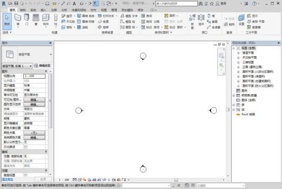
Task: Click Color Scheme (颜色方案) <无> button
Action: point(34,133)
